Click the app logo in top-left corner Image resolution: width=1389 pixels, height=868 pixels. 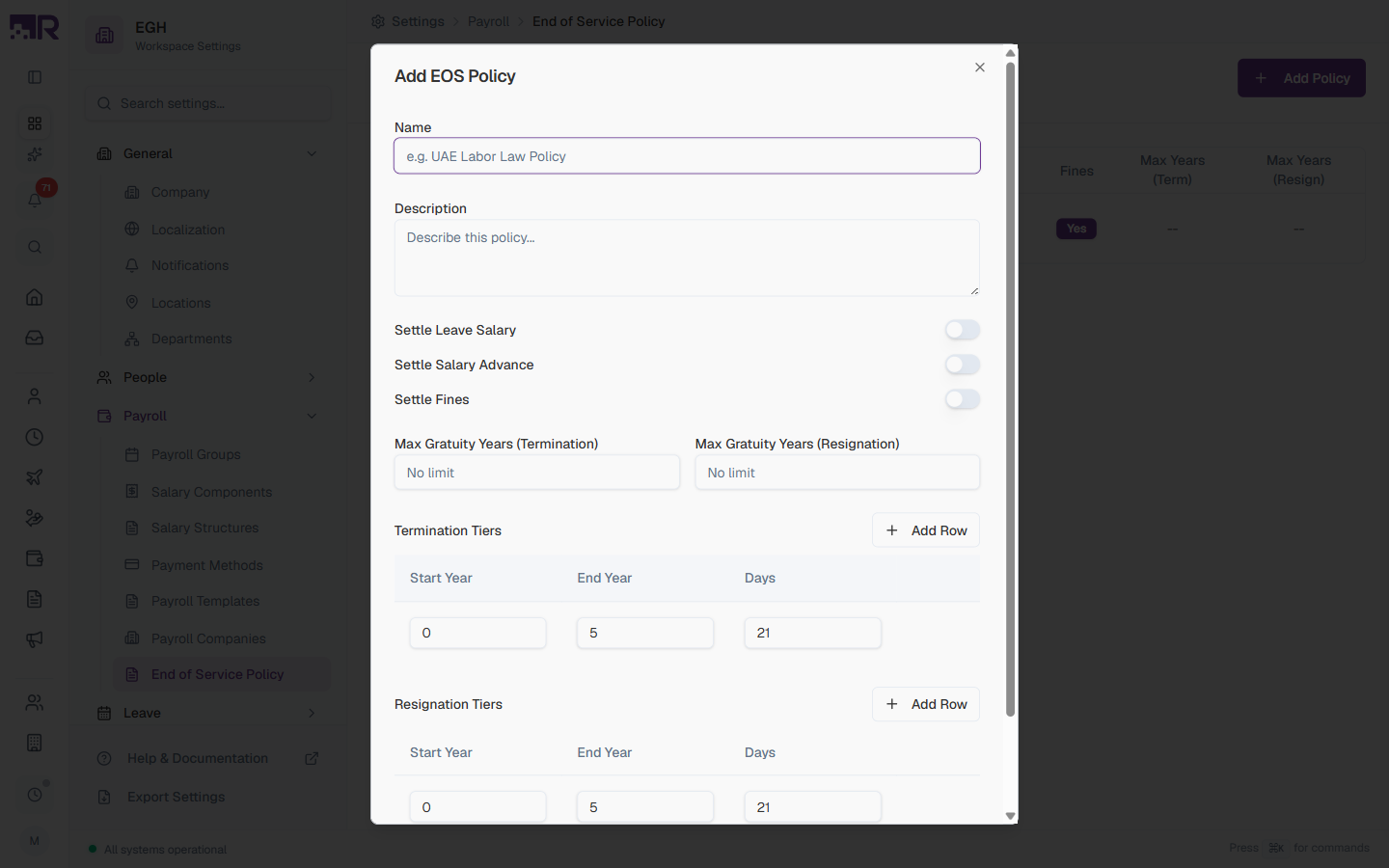click(35, 28)
